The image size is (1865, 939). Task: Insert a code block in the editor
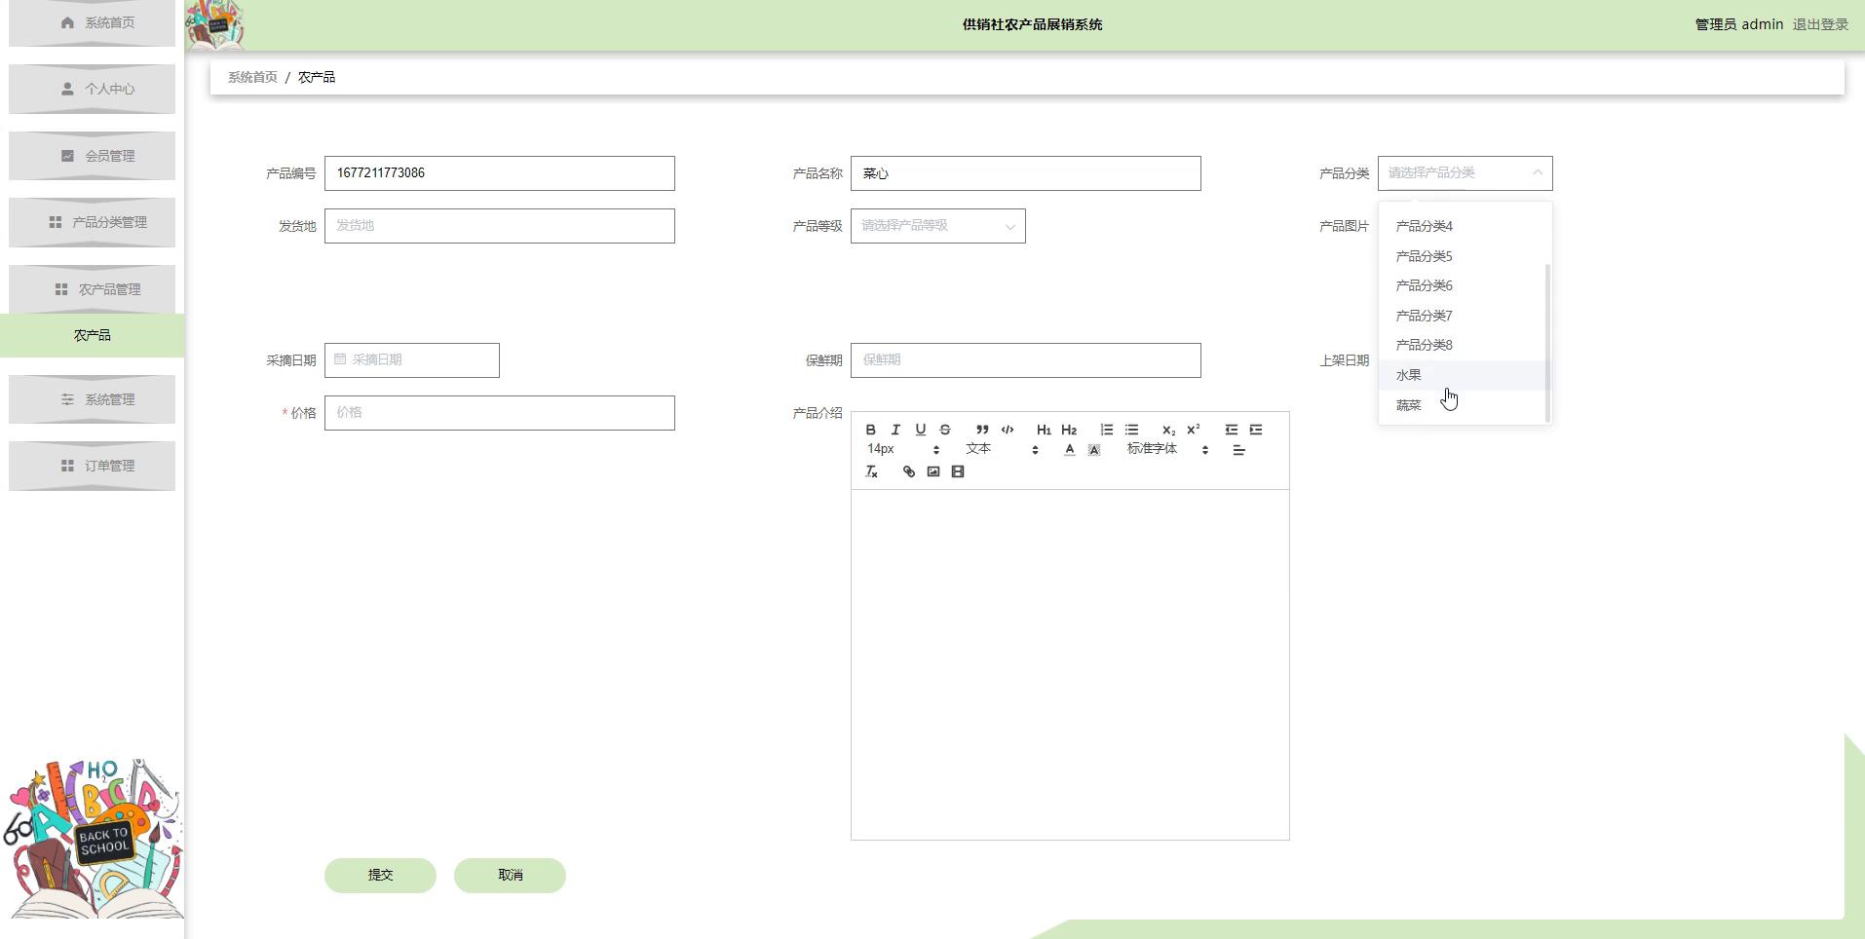coord(1008,430)
